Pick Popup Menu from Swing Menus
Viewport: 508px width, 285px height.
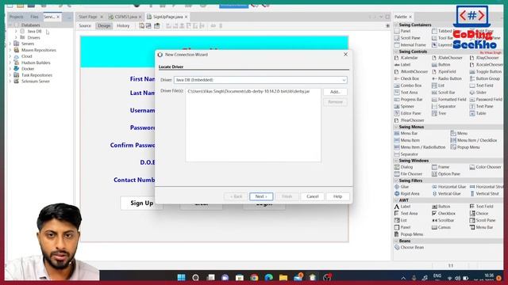pyautogui.click(x=465, y=147)
